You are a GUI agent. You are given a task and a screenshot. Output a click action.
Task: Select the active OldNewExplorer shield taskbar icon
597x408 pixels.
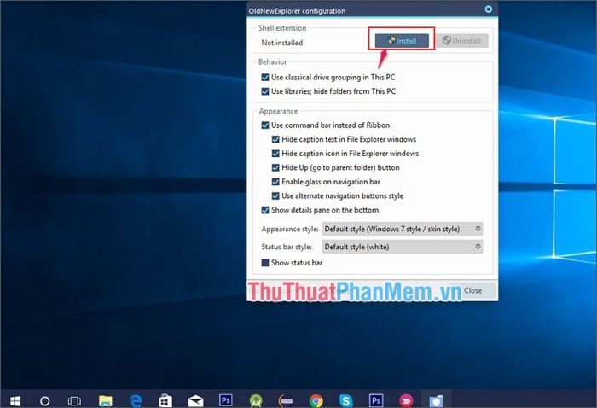(x=436, y=401)
